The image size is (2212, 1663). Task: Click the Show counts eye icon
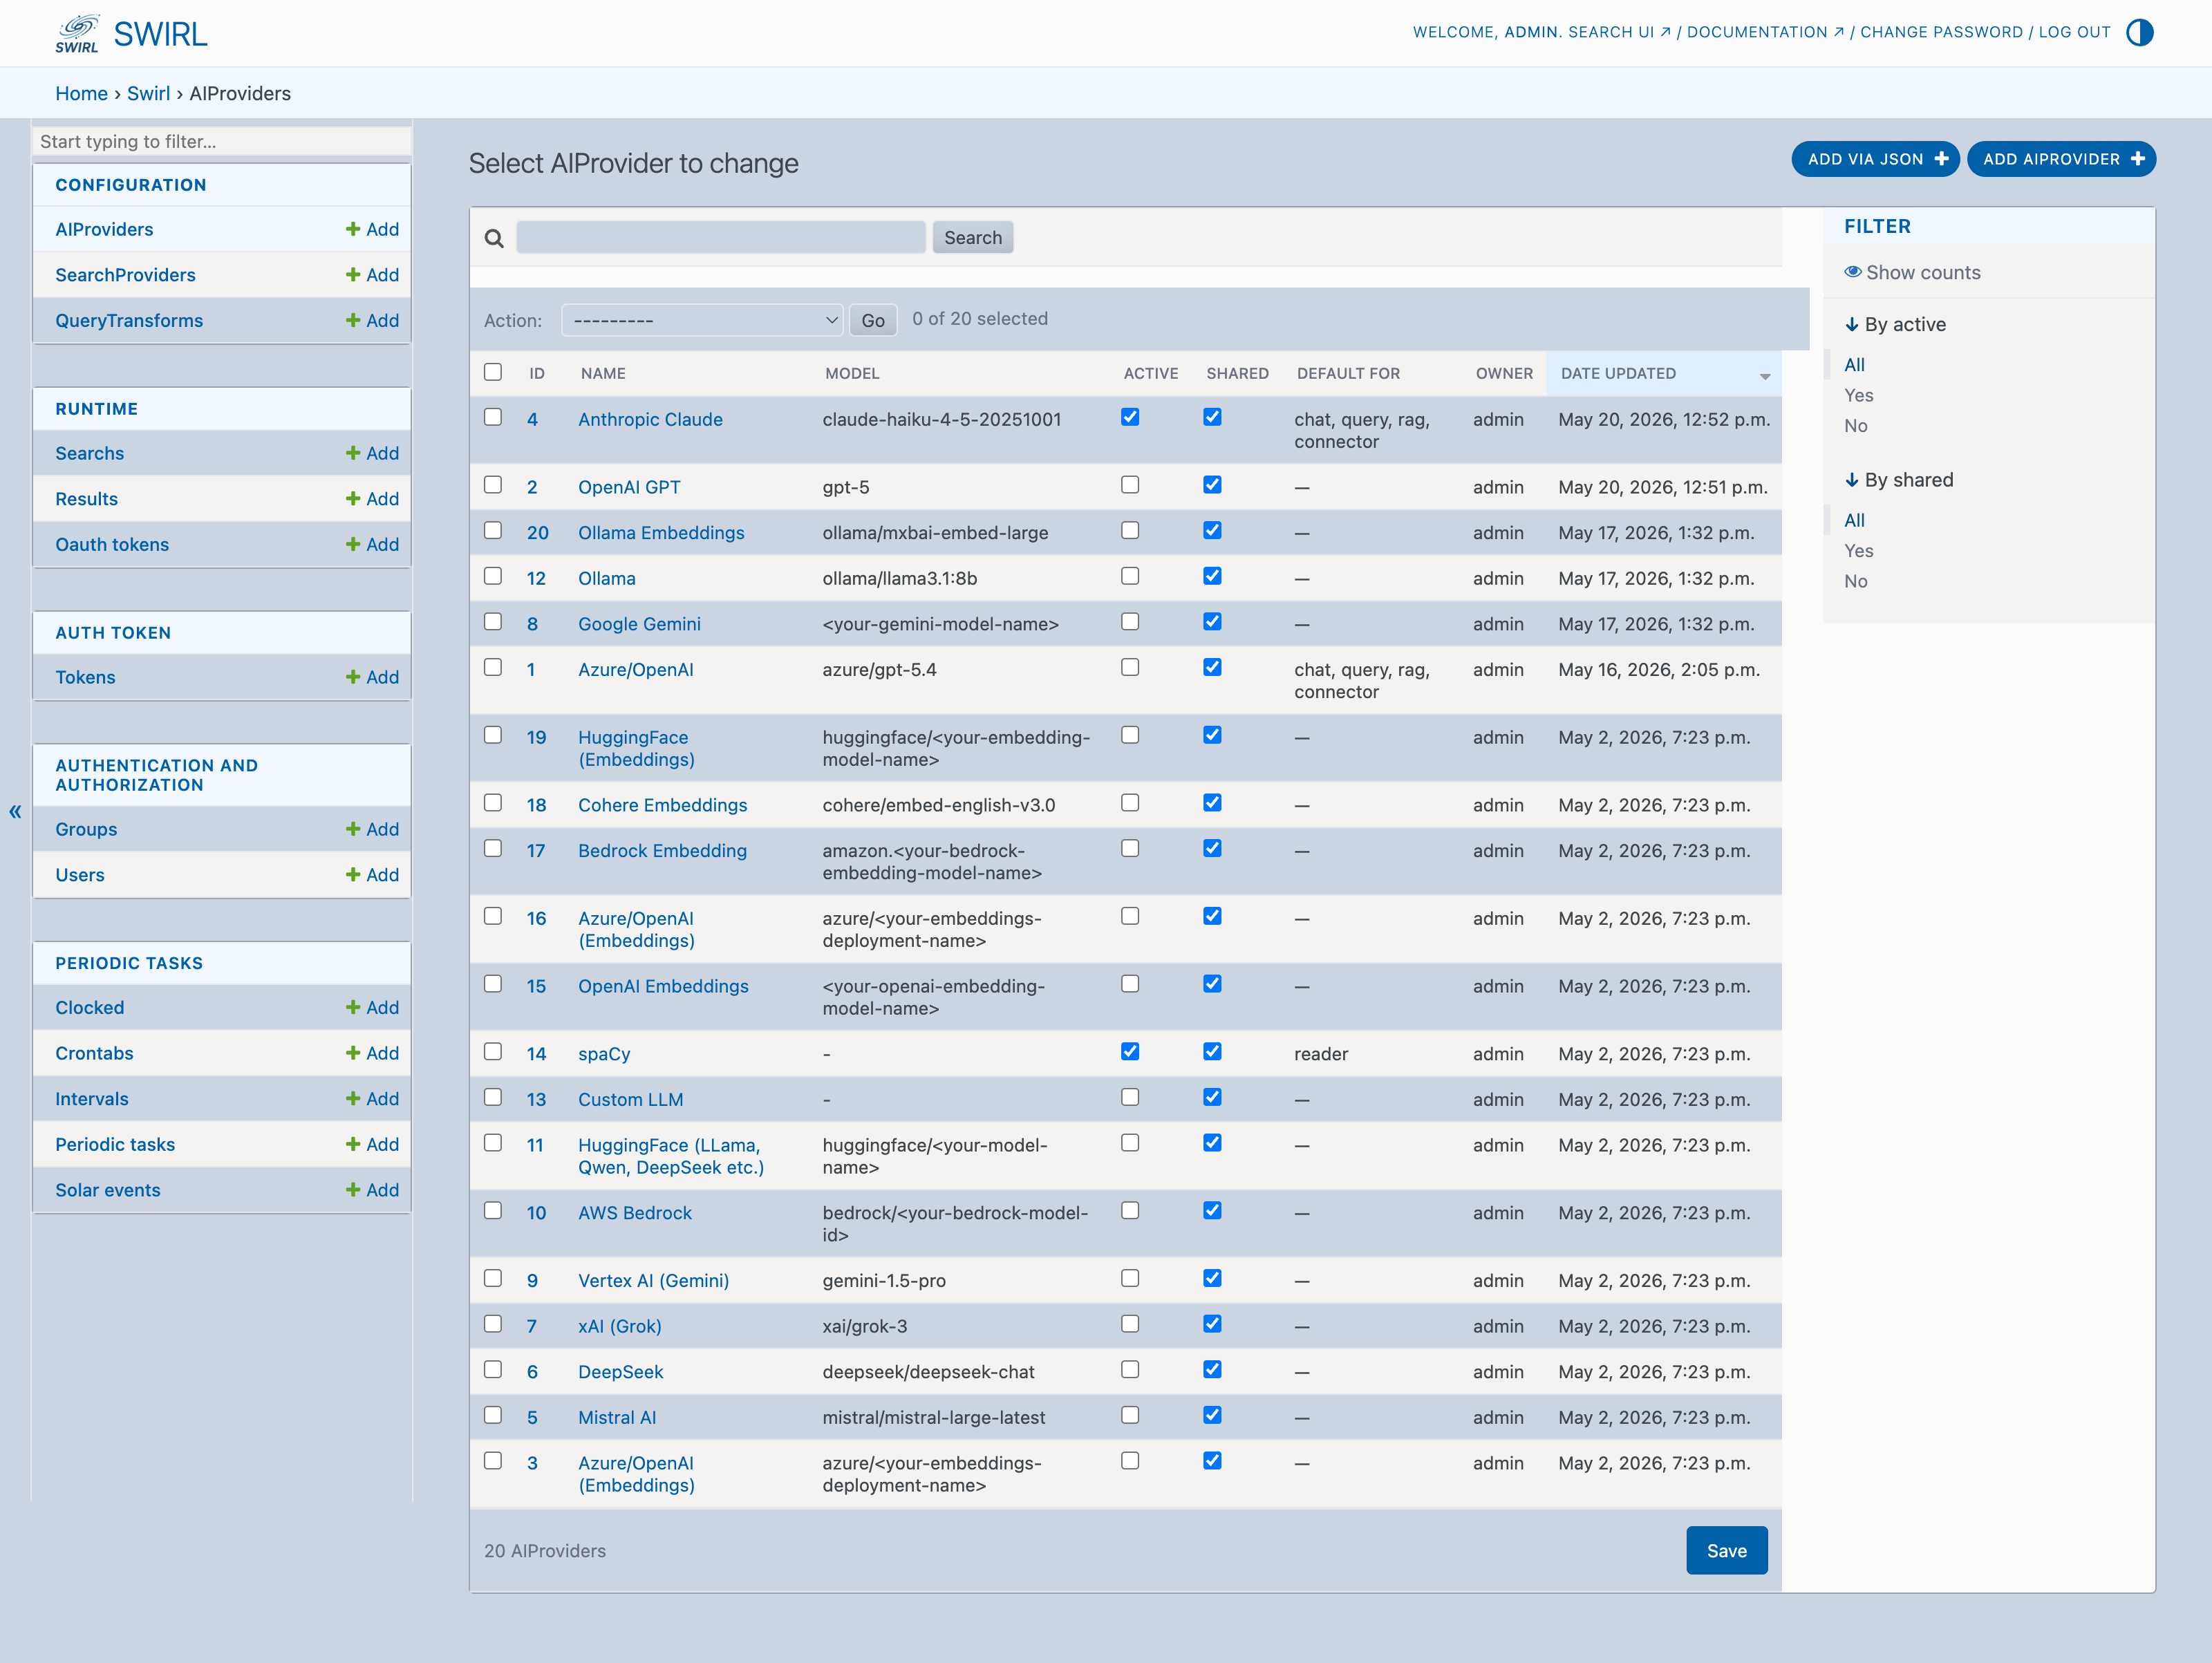click(x=1853, y=272)
